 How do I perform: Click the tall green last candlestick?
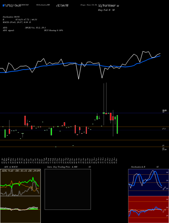(x=117, y=124)
